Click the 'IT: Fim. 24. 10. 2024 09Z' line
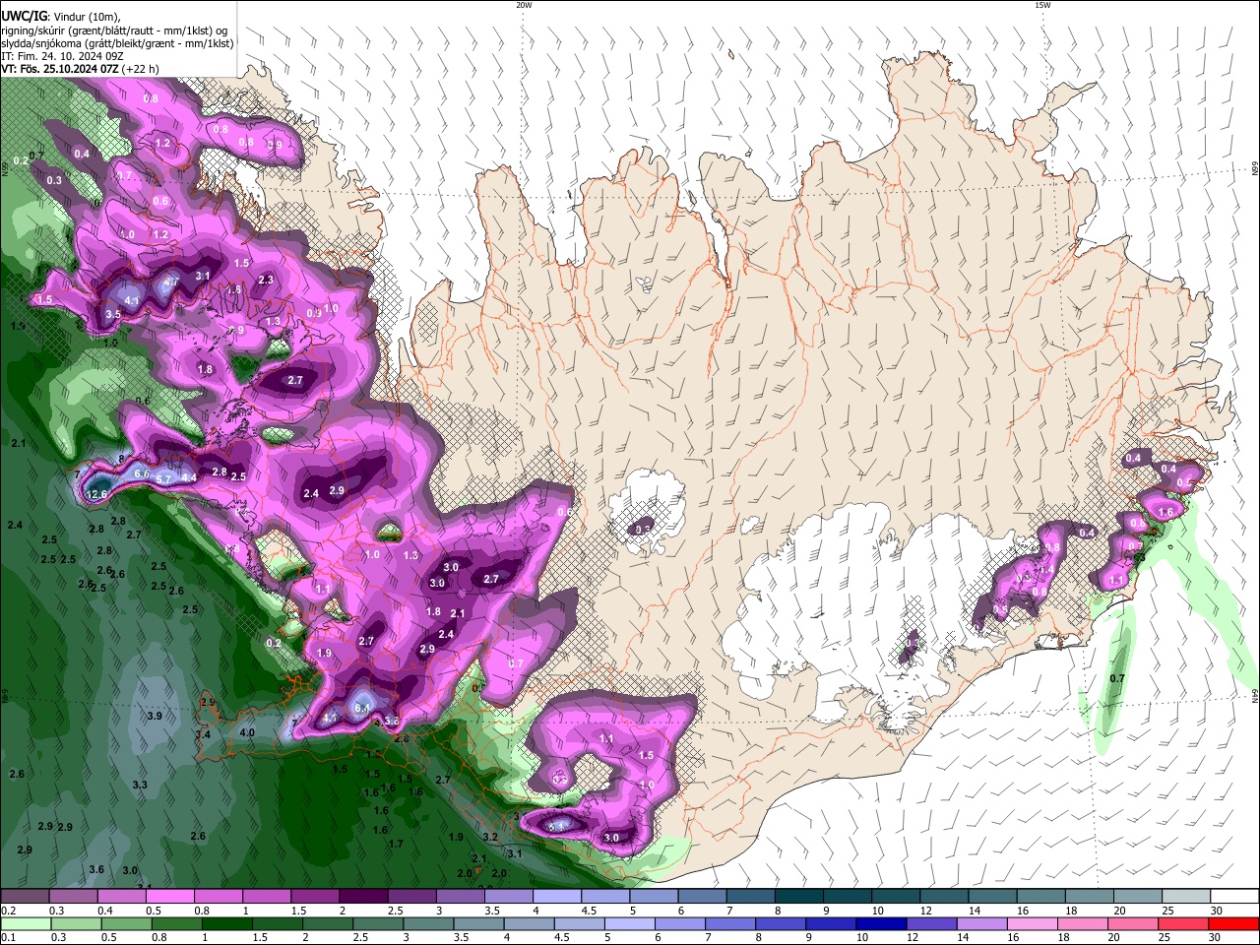Image resolution: width=1260 pixels, height=945 pixels. coord(62,56)
